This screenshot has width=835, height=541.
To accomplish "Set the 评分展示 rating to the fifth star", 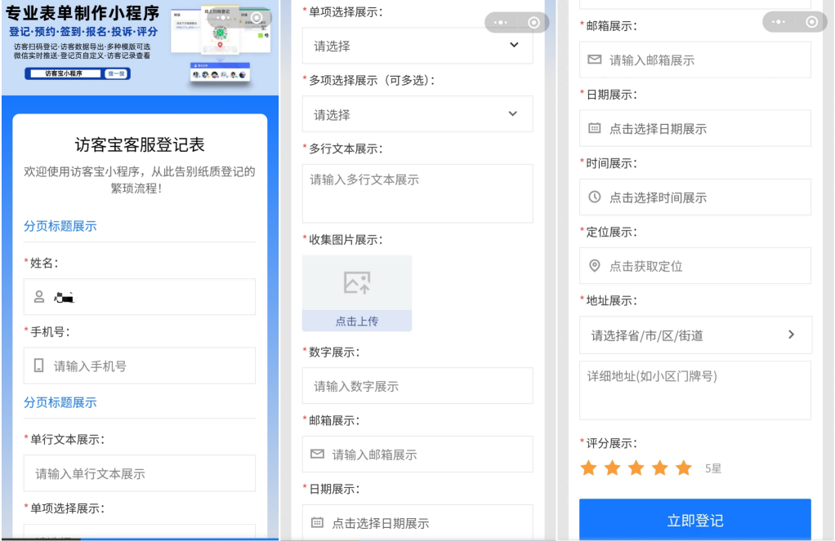I will click(x=684, y=468).
